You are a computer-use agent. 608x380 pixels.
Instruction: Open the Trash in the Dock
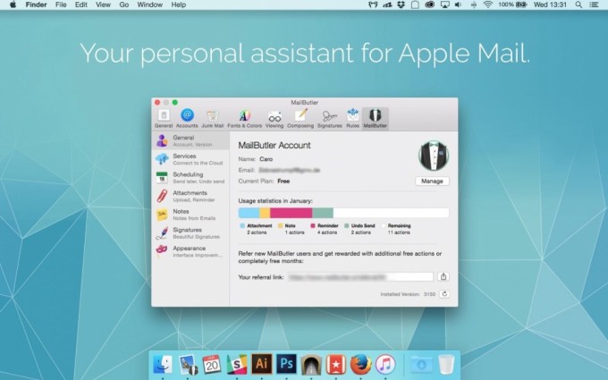(446, 364)
